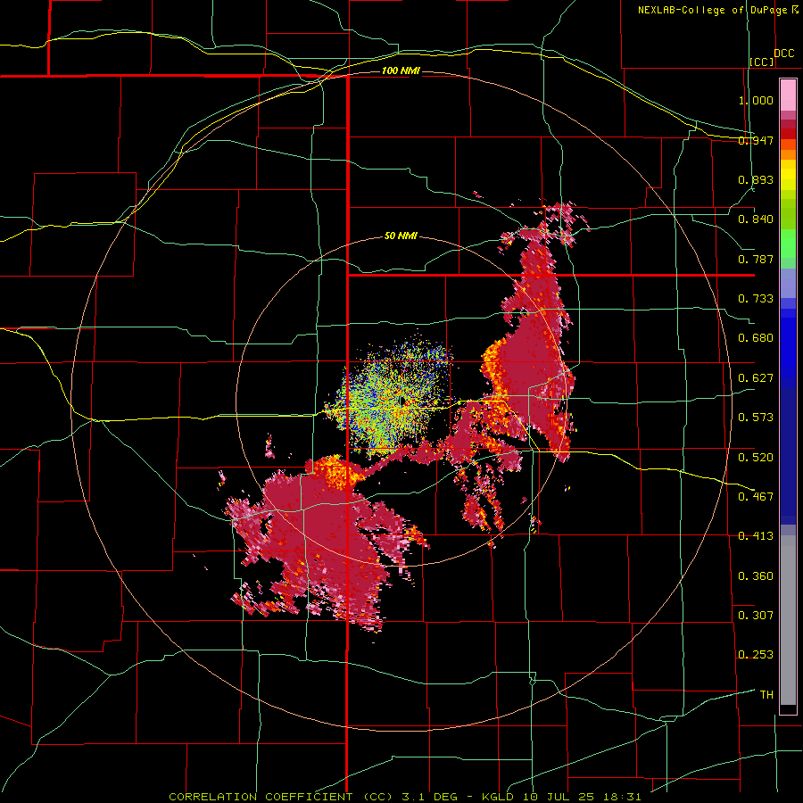Click the pink top segment of the color bar
The height and width of the screenshot is (803, 803).
[788, 95]
